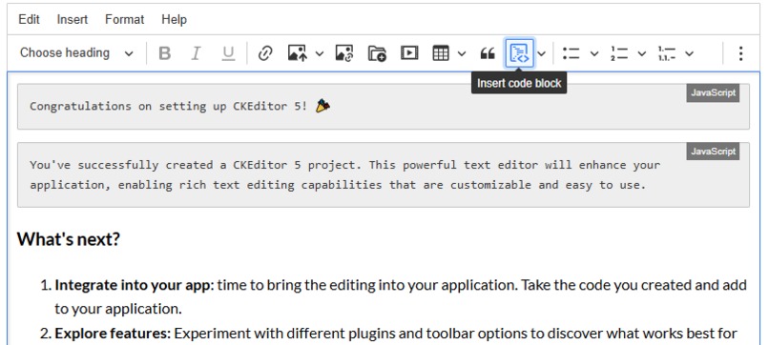
Task: Click "Explore features:" list text
Action: pyautogui.click(x=113, y=334)
